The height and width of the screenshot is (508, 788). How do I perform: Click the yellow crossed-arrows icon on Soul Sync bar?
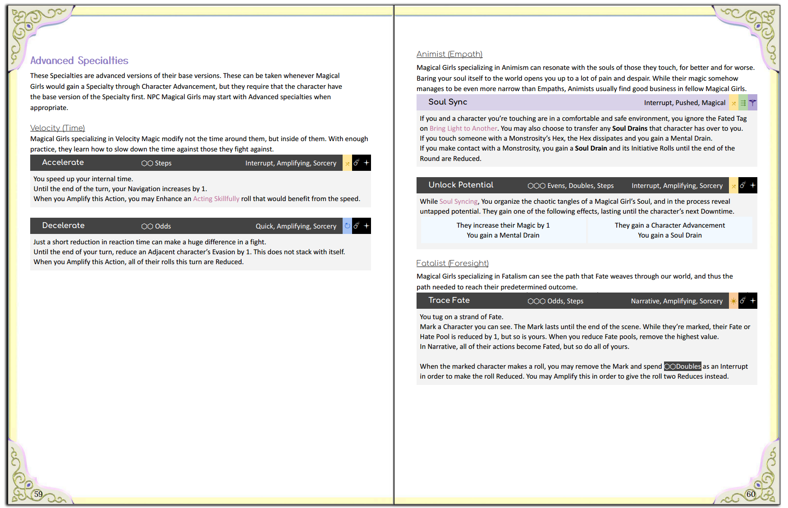point(734,103)
